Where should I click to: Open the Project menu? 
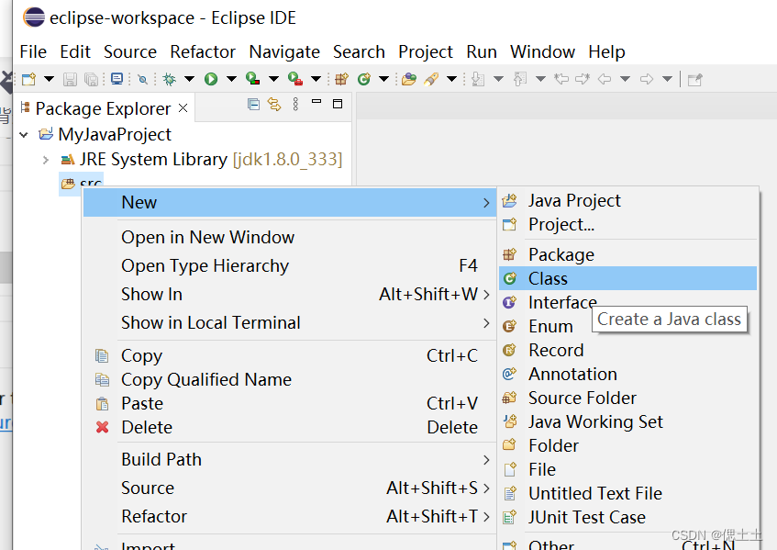pyautogui.click(x=426, y=51)
